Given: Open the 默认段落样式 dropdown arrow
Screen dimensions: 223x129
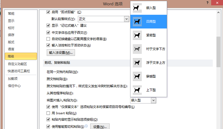Looking at the screenshot, I should tap(127, 19).
